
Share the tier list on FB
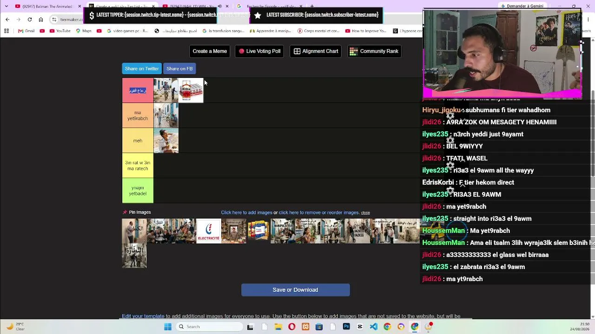click(x=179, y=69)
